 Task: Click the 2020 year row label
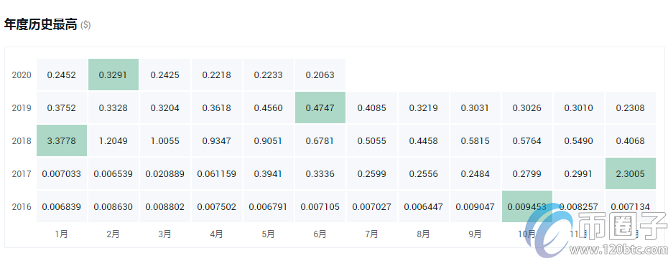(x=22, y=75)
